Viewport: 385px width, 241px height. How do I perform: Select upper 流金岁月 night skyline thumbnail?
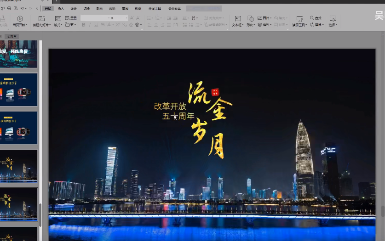[19, 166]
